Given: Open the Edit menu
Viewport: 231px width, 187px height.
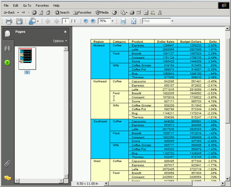Looking at the screenshot, I should [x=16, y=6].
